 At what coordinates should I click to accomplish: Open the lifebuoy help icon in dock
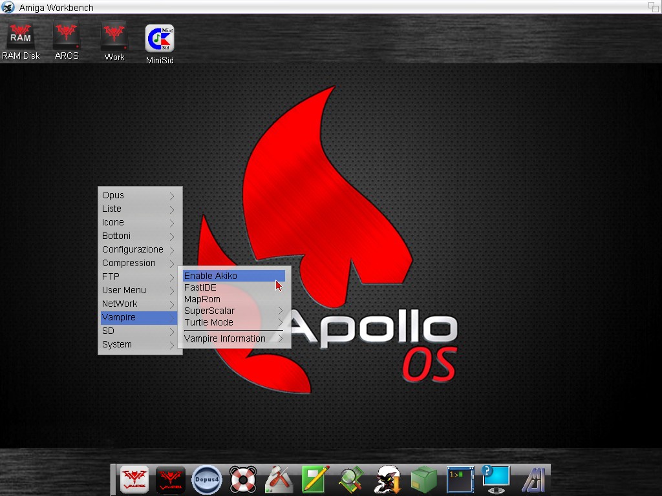point(243,480)
